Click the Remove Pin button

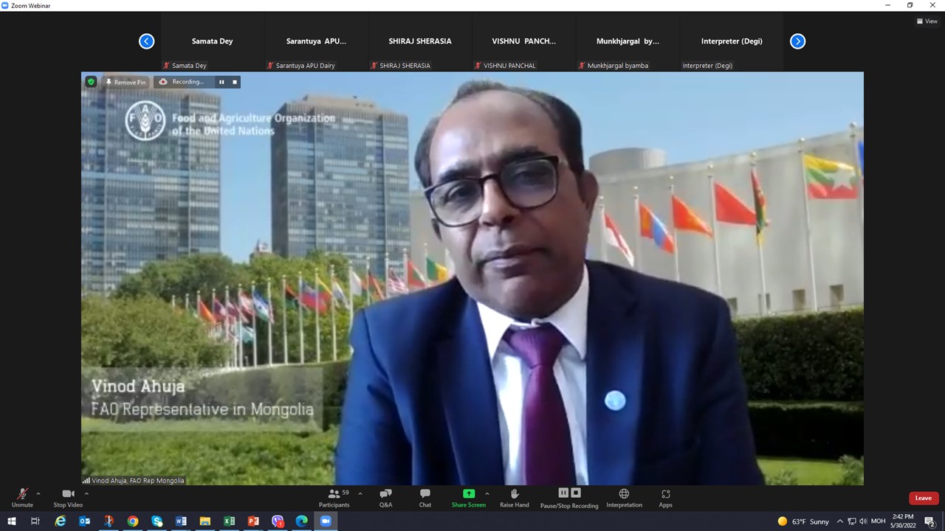tap(126, 82)
